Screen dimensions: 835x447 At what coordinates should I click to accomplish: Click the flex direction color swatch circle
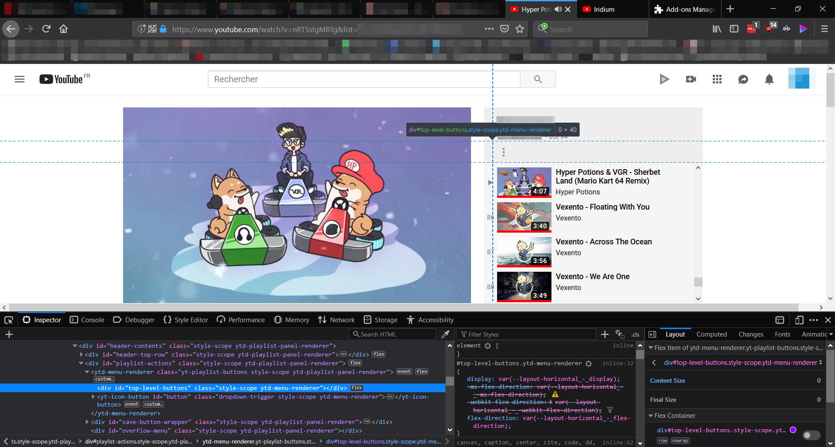coord(793,430)
